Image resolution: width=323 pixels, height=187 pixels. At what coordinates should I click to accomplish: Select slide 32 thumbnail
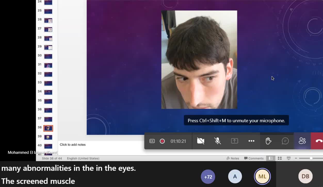click(x=48, y=74)
